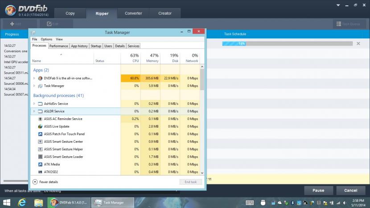The height and width of the screenshot is (208, 370).
Task: Expand the Task Manager app row
Action: click(34, 86)
